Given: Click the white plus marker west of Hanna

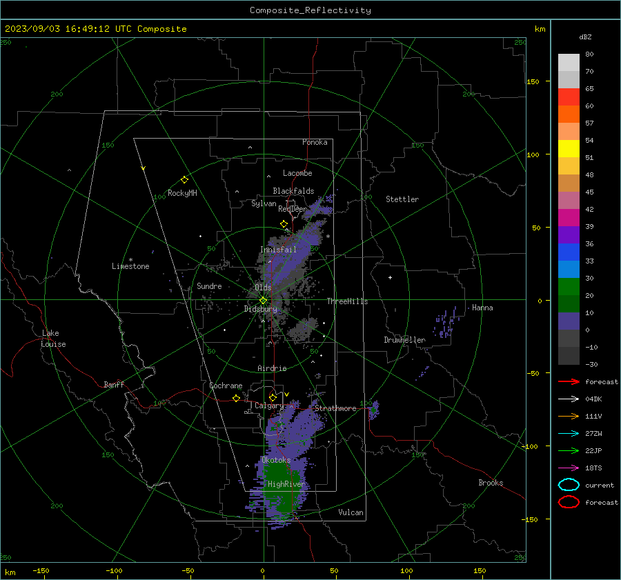Looking at the screenshot, I should point(390,277).
